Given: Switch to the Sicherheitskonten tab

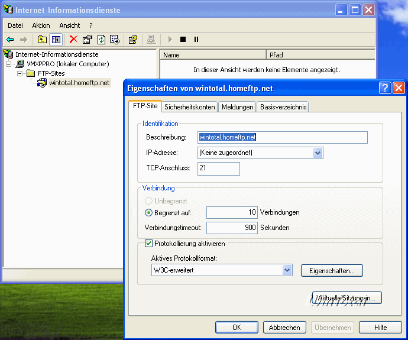Looking at the screenshot, I should pos(190,107).
